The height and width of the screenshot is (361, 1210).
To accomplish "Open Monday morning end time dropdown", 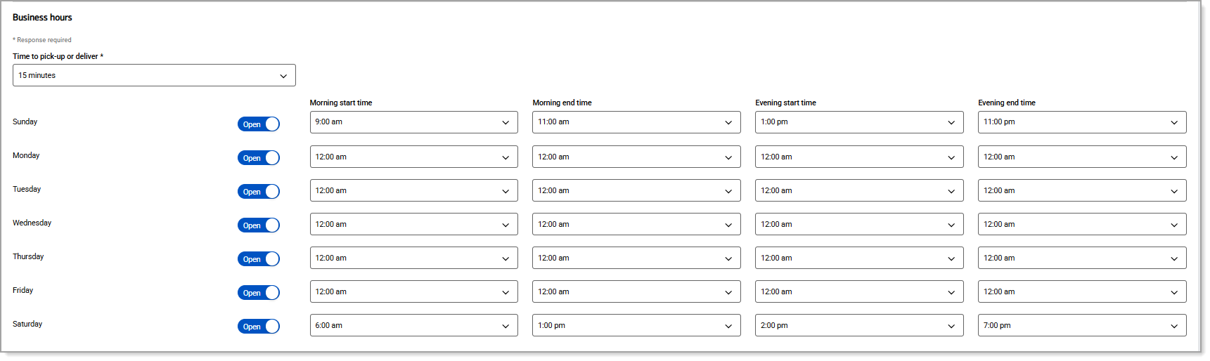I will (636, 157).
